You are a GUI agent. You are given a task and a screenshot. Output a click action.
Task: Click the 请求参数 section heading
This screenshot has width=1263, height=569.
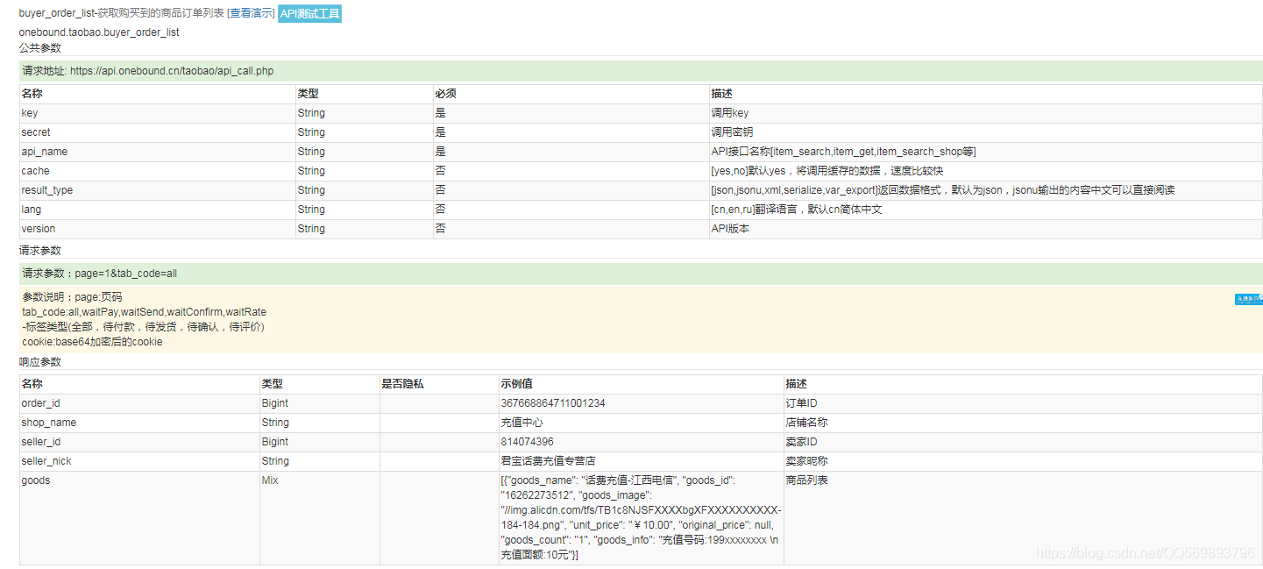[40, 251]
